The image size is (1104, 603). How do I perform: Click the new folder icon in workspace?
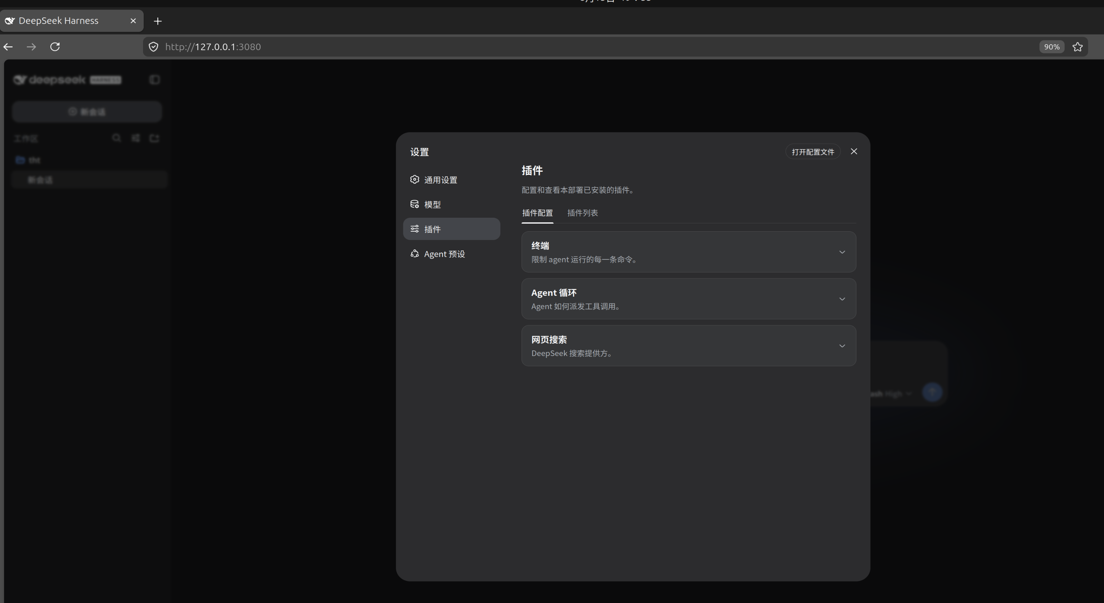(154, 138)
